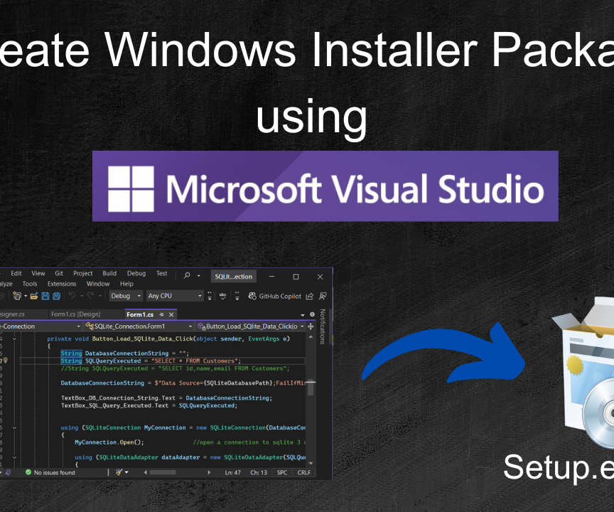
Task: Toggle the pin on Form1.cs tab
Action: 161,314
